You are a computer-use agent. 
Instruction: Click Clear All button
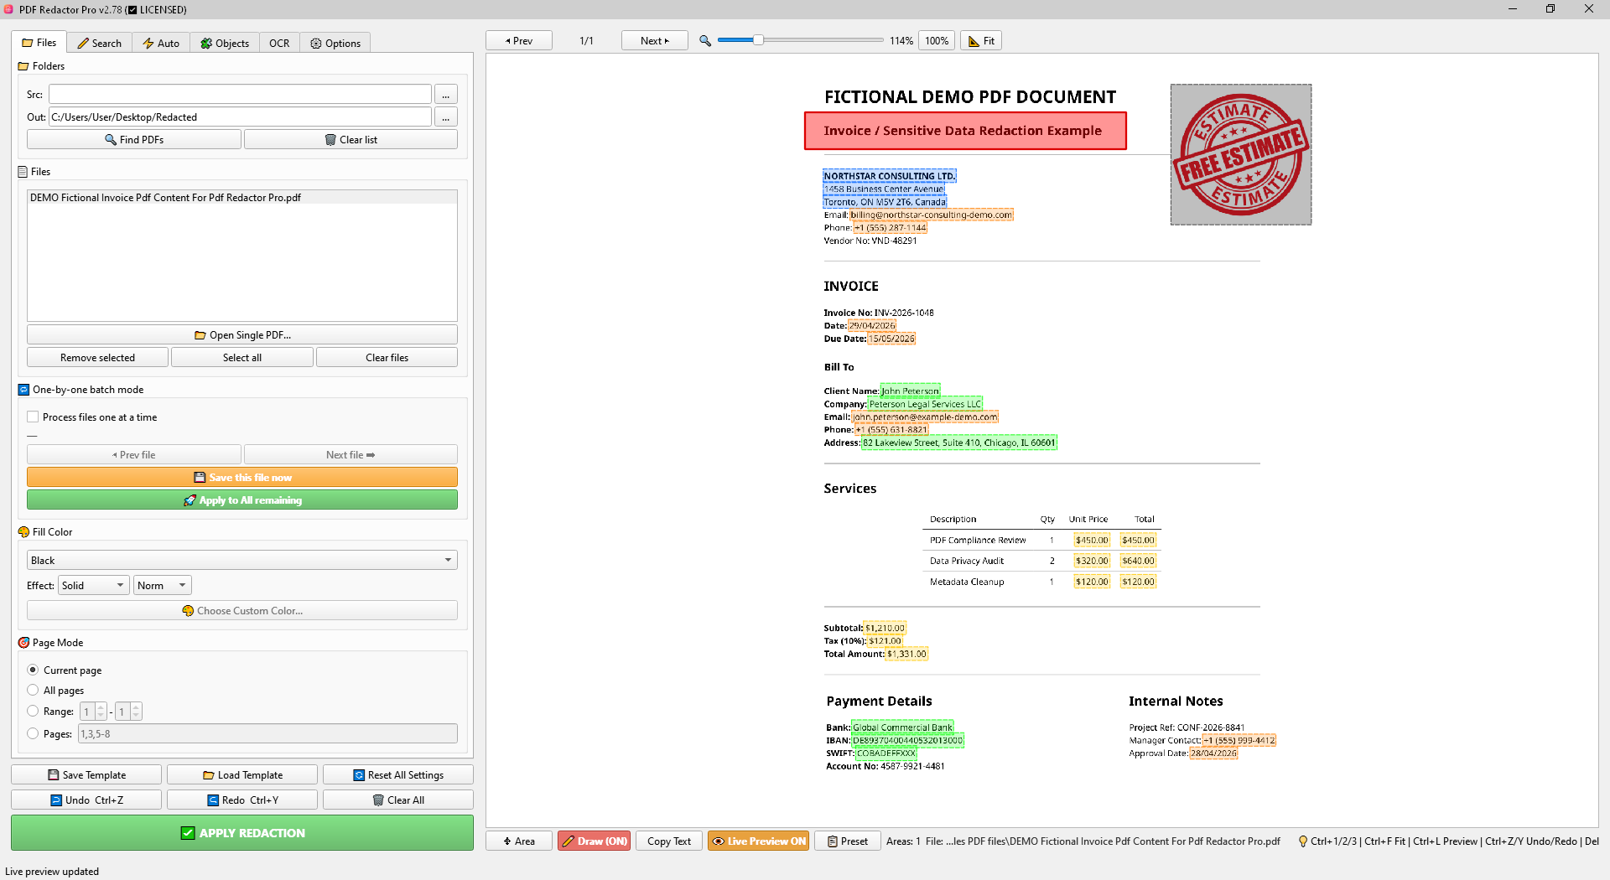pyautogui.click(x=398, y=800)
